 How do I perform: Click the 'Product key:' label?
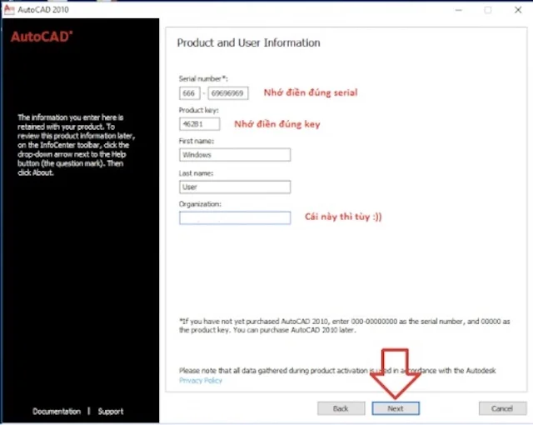point(199,110)
